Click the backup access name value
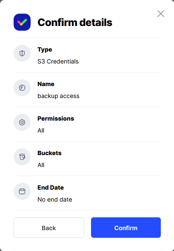This screenshot has width=174, height=251. 58,96
